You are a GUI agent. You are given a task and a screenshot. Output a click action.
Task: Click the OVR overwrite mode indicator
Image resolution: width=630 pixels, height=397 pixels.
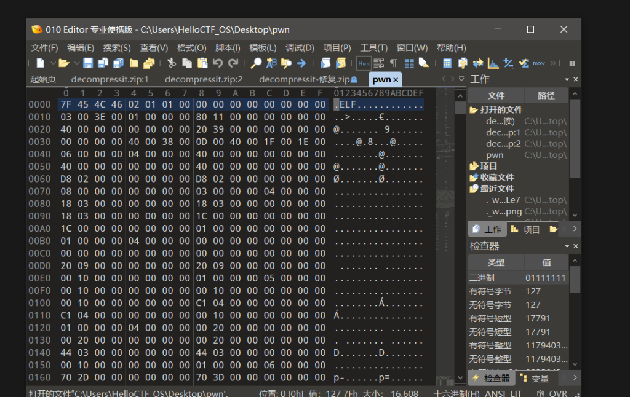(559, 393)
